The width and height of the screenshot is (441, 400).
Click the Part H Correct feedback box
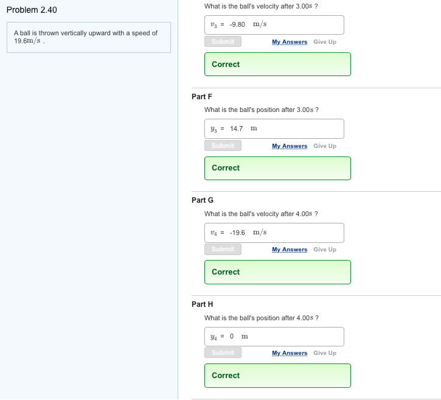(x=277, y=376)
